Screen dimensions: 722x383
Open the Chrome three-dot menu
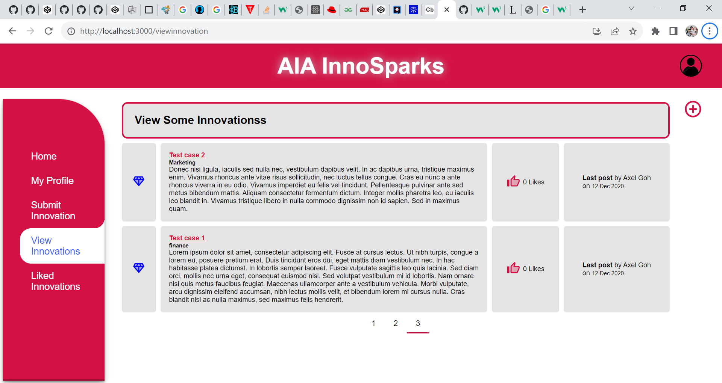[710, 31]
